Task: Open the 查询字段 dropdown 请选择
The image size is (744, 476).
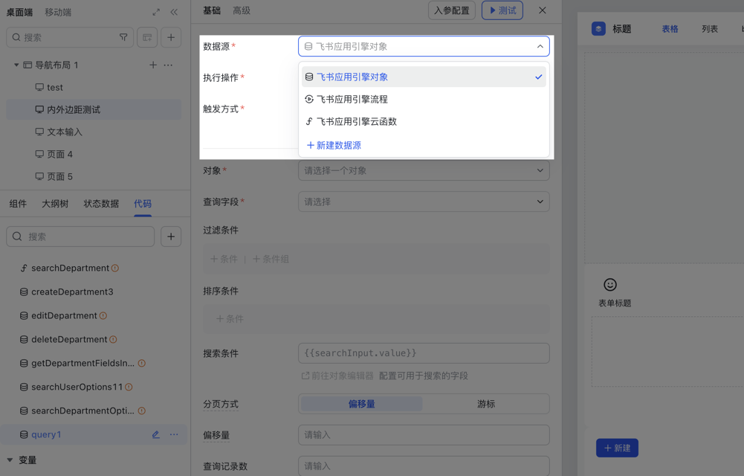Action: tap(424, 202)
